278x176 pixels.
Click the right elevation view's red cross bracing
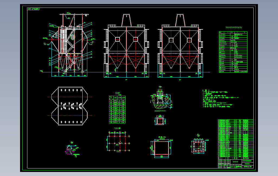click(180, 61)
